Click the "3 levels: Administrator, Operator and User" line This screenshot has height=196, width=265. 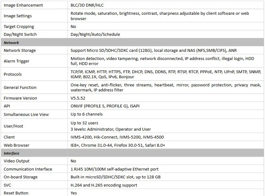pyautogui.click(x=111, y=129)
